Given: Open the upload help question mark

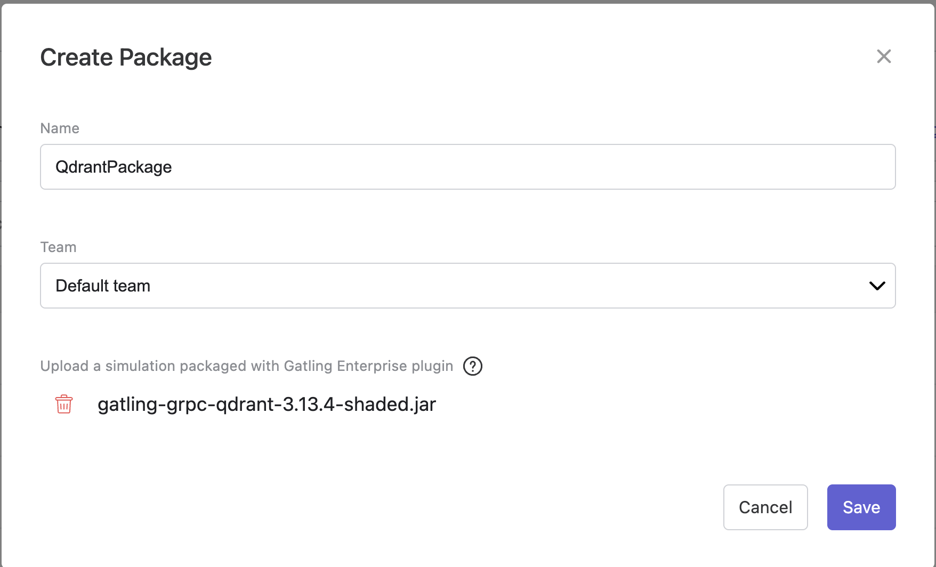Looking at the screenshot, I should point(473,366).
